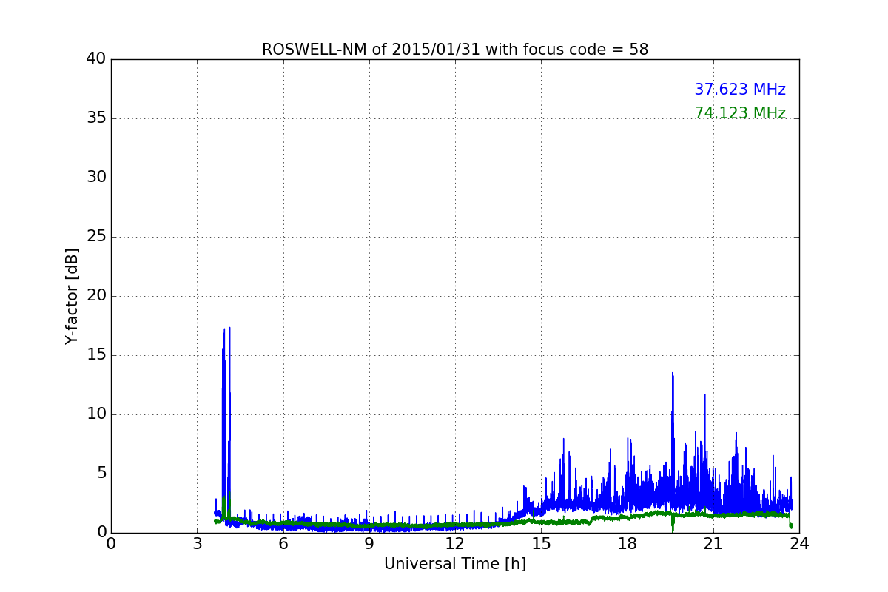The image size is (888, 592).
Task: Click the plot title 'ROSWELL-NM of 2015/01/31'
Action: (x=455, y=50)
